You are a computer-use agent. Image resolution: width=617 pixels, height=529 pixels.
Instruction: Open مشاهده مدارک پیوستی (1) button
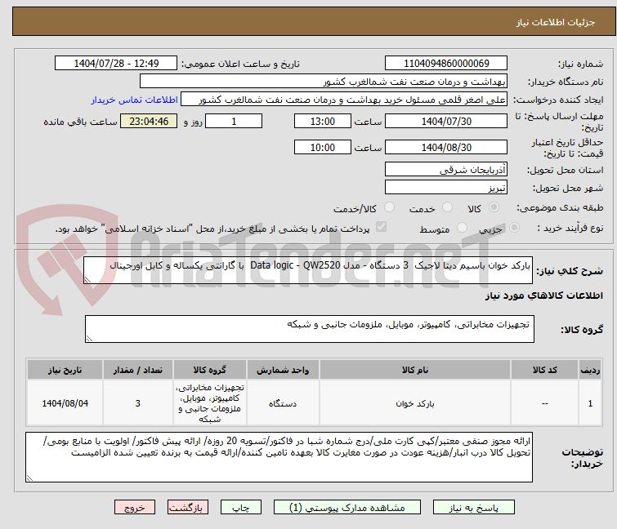coord(347,508)
